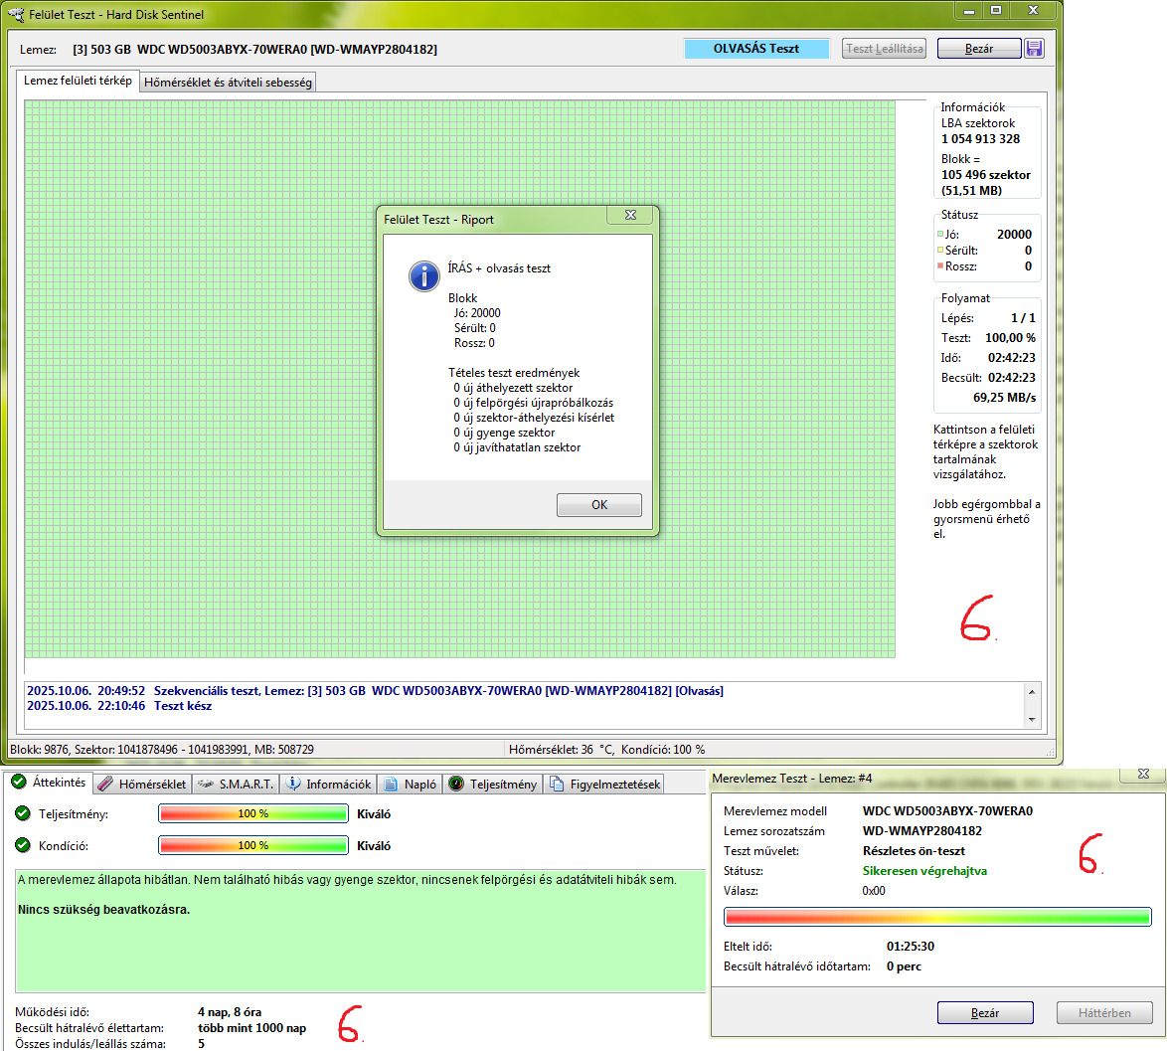Click the '105 496 szektor' block value
This screenshot has height=1051, width=1167.
tap(985, 175)
